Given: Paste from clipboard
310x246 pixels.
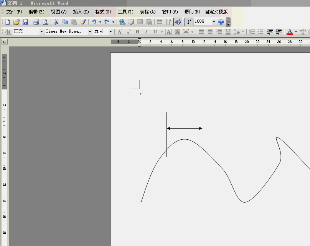Looking at the screenshot, I should (x=74, y=22).
